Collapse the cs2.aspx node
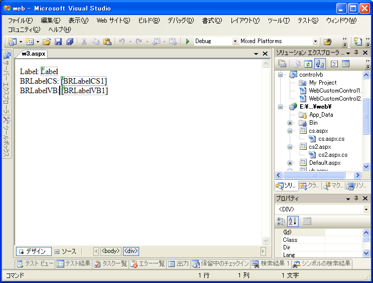This screenshot has width=373, height=283. pyautogui.click(x=290, y=147)
